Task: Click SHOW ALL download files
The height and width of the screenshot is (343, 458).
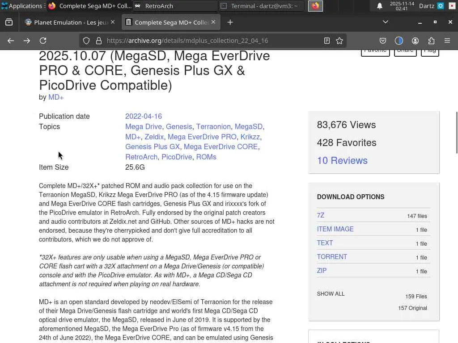Action: tap(331, 294)
